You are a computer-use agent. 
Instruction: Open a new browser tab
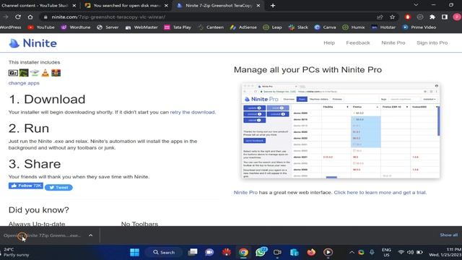273,5
